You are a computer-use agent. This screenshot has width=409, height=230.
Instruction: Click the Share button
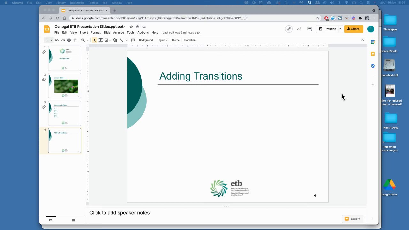pyautogui.click(x=353, y=29)
